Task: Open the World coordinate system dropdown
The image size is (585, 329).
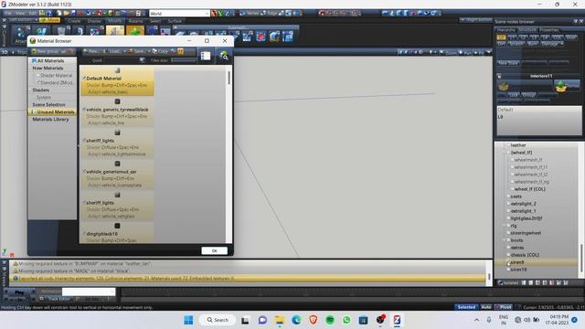Action: pyautogui.click(x=179, y=14)
